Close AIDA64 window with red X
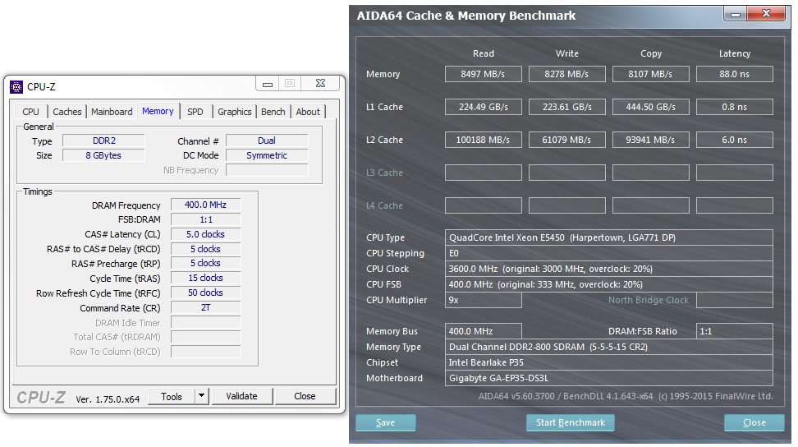 pyautogui.click(x=766, y=14)
